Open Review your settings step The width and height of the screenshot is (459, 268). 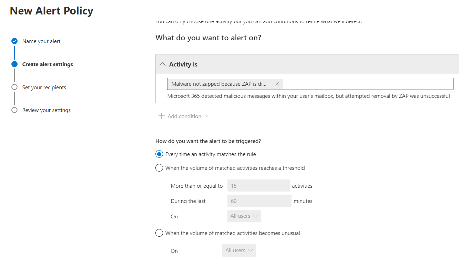coord(47,110)
